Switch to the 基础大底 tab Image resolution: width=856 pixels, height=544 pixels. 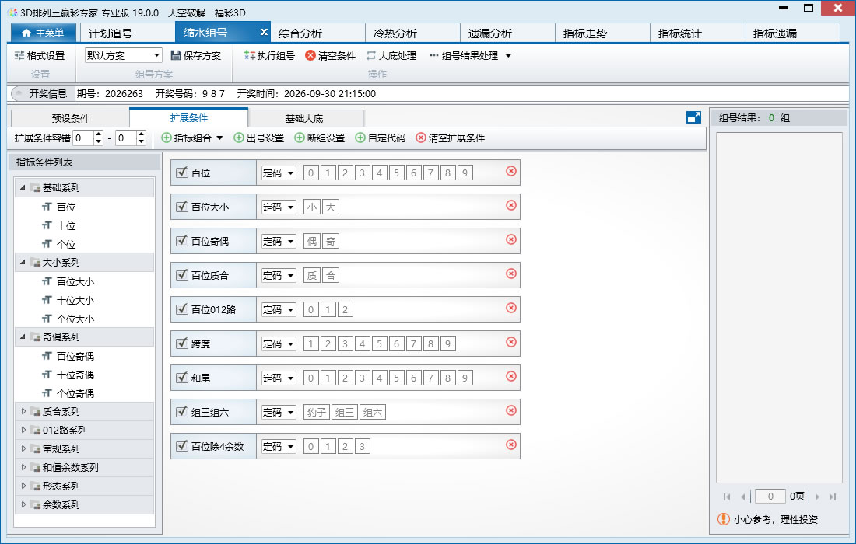[x=305, y=118]
